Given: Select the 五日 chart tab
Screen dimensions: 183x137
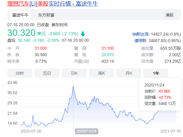Looking at the screenshot, I should coord(47,73).
